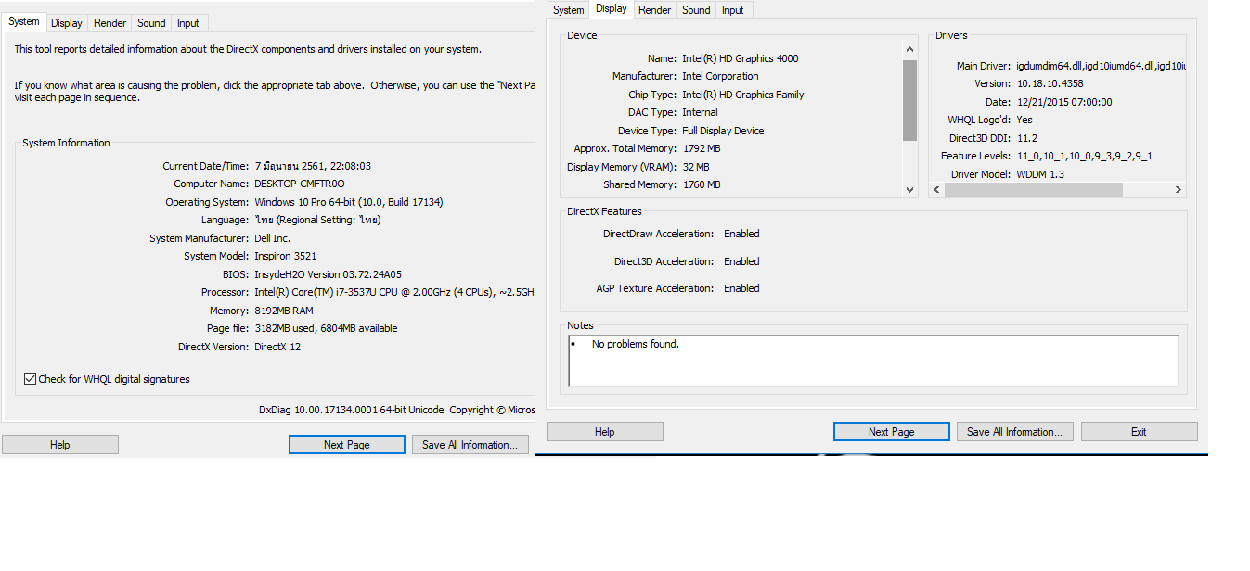Viewport: 1250px width, 571px height.
Task: Open Sound tab in right window
Action: (x=696, y=10)
